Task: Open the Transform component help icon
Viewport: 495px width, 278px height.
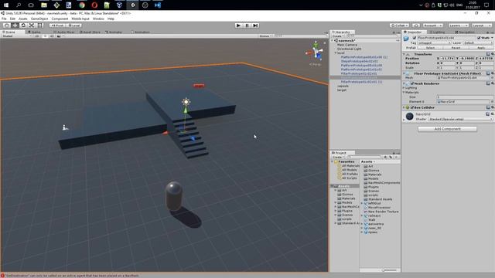Action: tap(488, 54)
